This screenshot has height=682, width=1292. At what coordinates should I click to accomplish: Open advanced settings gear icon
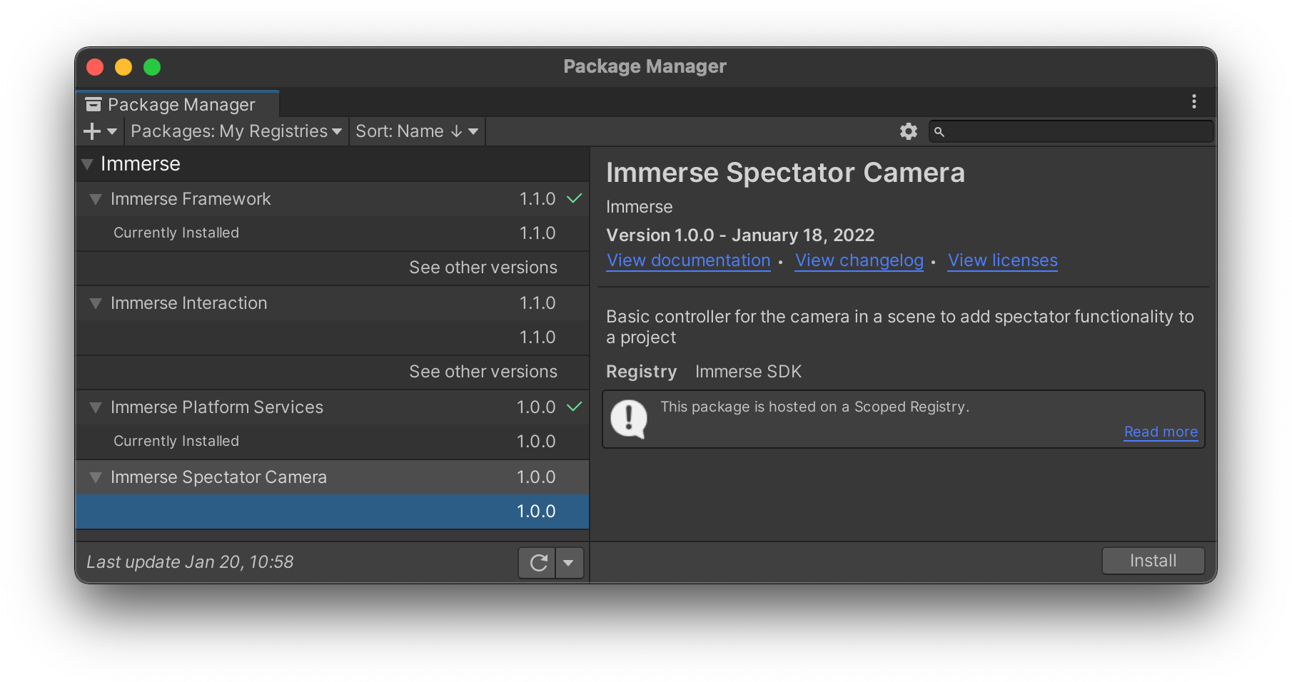tap(908, 131)
